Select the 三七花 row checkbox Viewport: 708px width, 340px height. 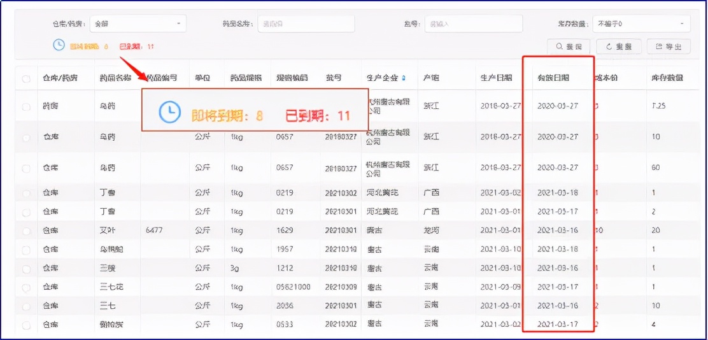click(x=26, y=287)
